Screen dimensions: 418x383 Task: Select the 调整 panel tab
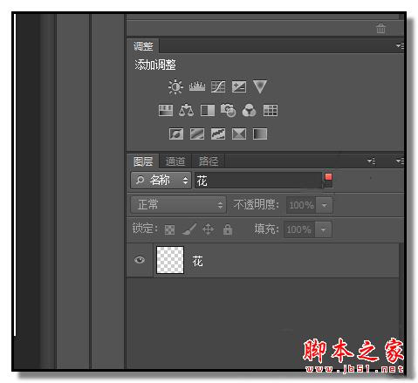[143, 46]
